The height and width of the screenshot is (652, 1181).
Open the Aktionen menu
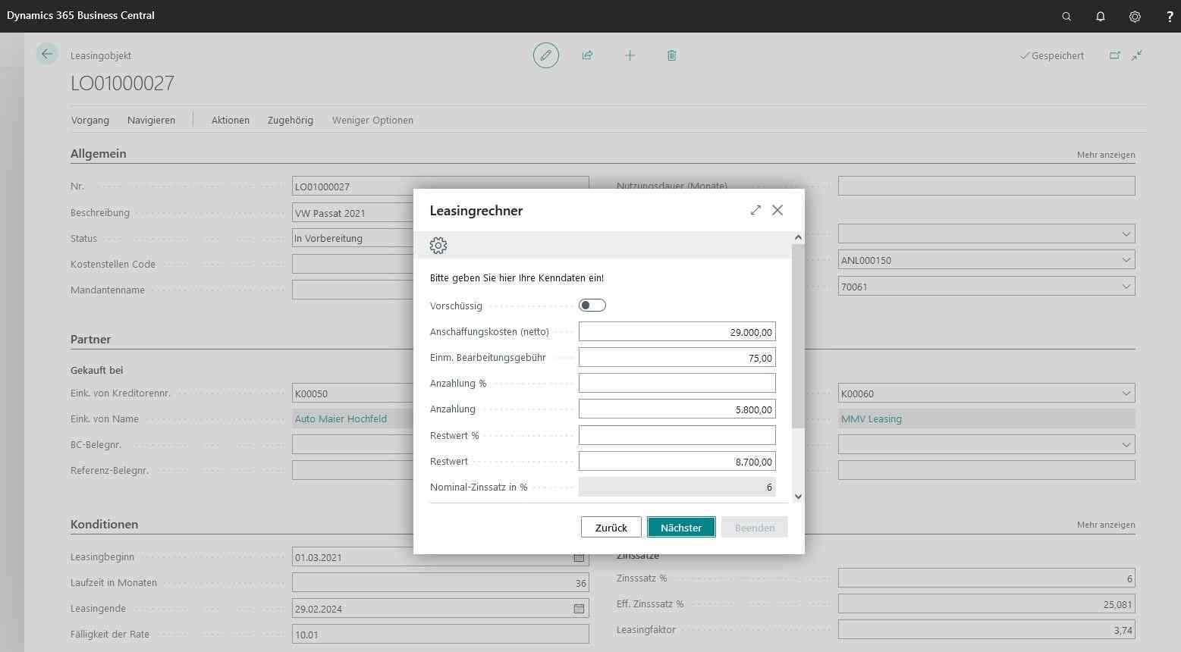click(230, 120)
